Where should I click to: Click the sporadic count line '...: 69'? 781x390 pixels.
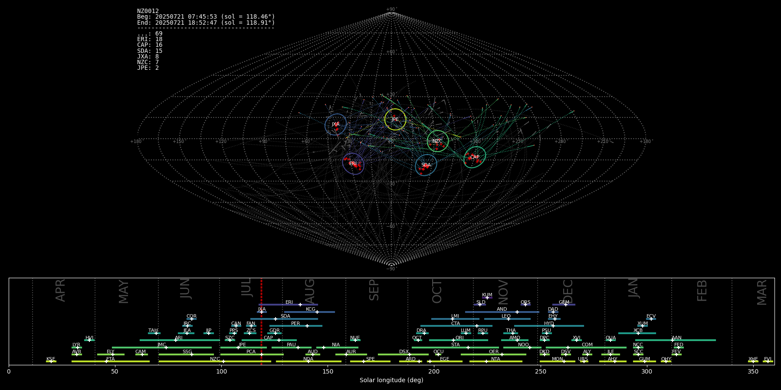click(150, 34)
